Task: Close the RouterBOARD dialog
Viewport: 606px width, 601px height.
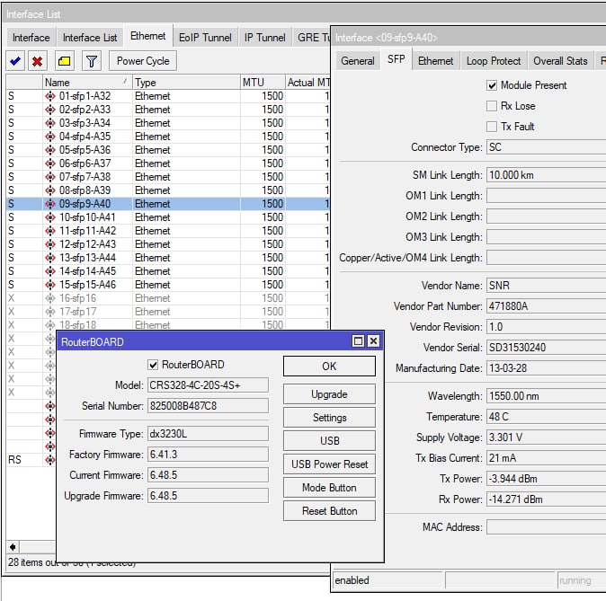Action: point(373,341)
